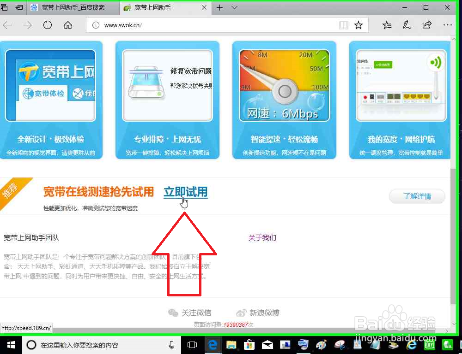Click the reading view icon in the address bar

344,25
